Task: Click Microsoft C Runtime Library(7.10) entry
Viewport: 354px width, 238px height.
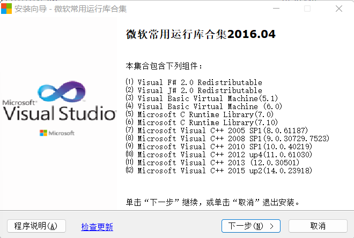Action: [202, 122]
